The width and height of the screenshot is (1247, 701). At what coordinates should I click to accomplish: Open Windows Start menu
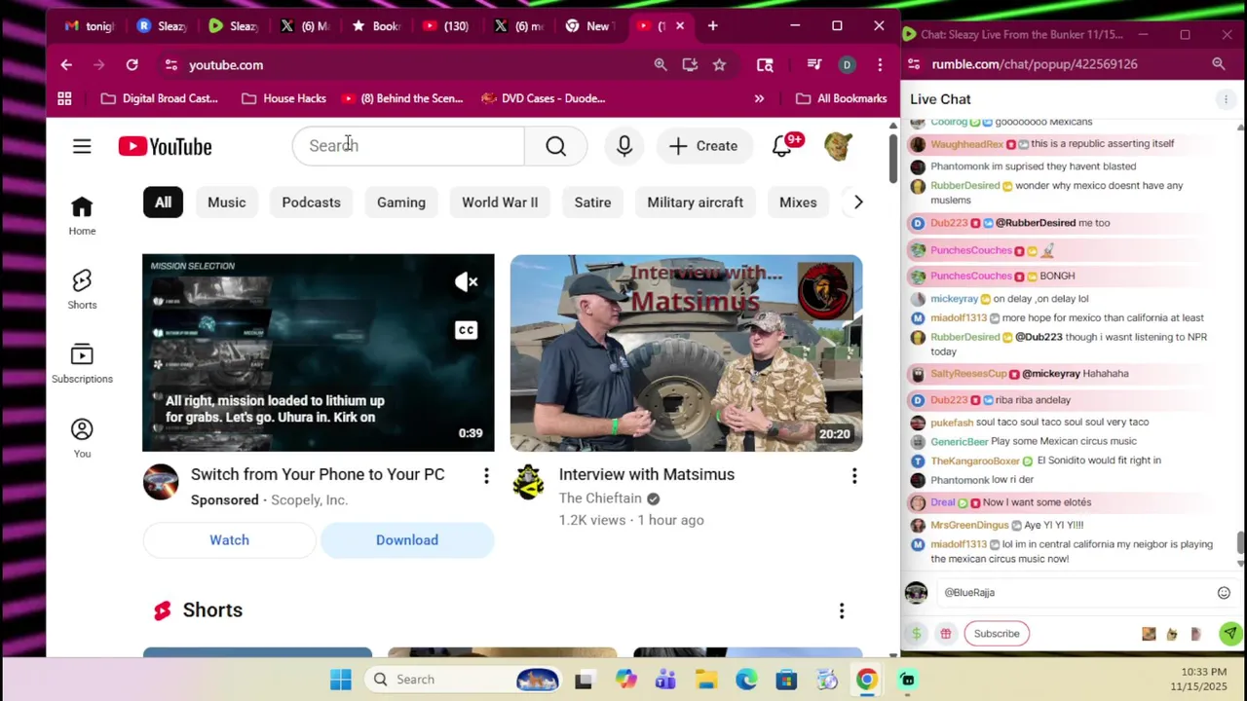click(x=340, y=680)
